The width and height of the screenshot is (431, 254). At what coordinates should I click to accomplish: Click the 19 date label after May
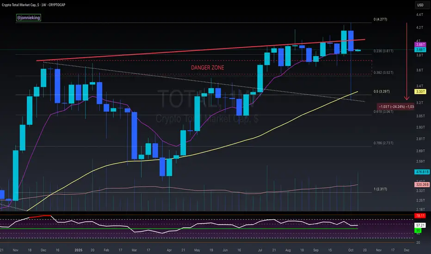(211, 250)
